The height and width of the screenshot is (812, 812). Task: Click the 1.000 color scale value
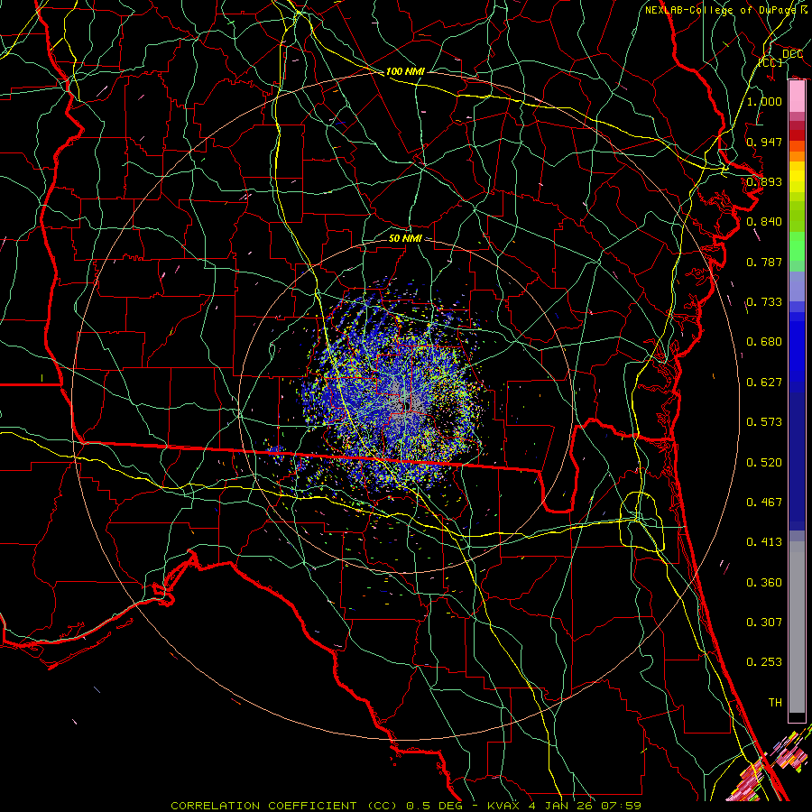tap(764, 101)
